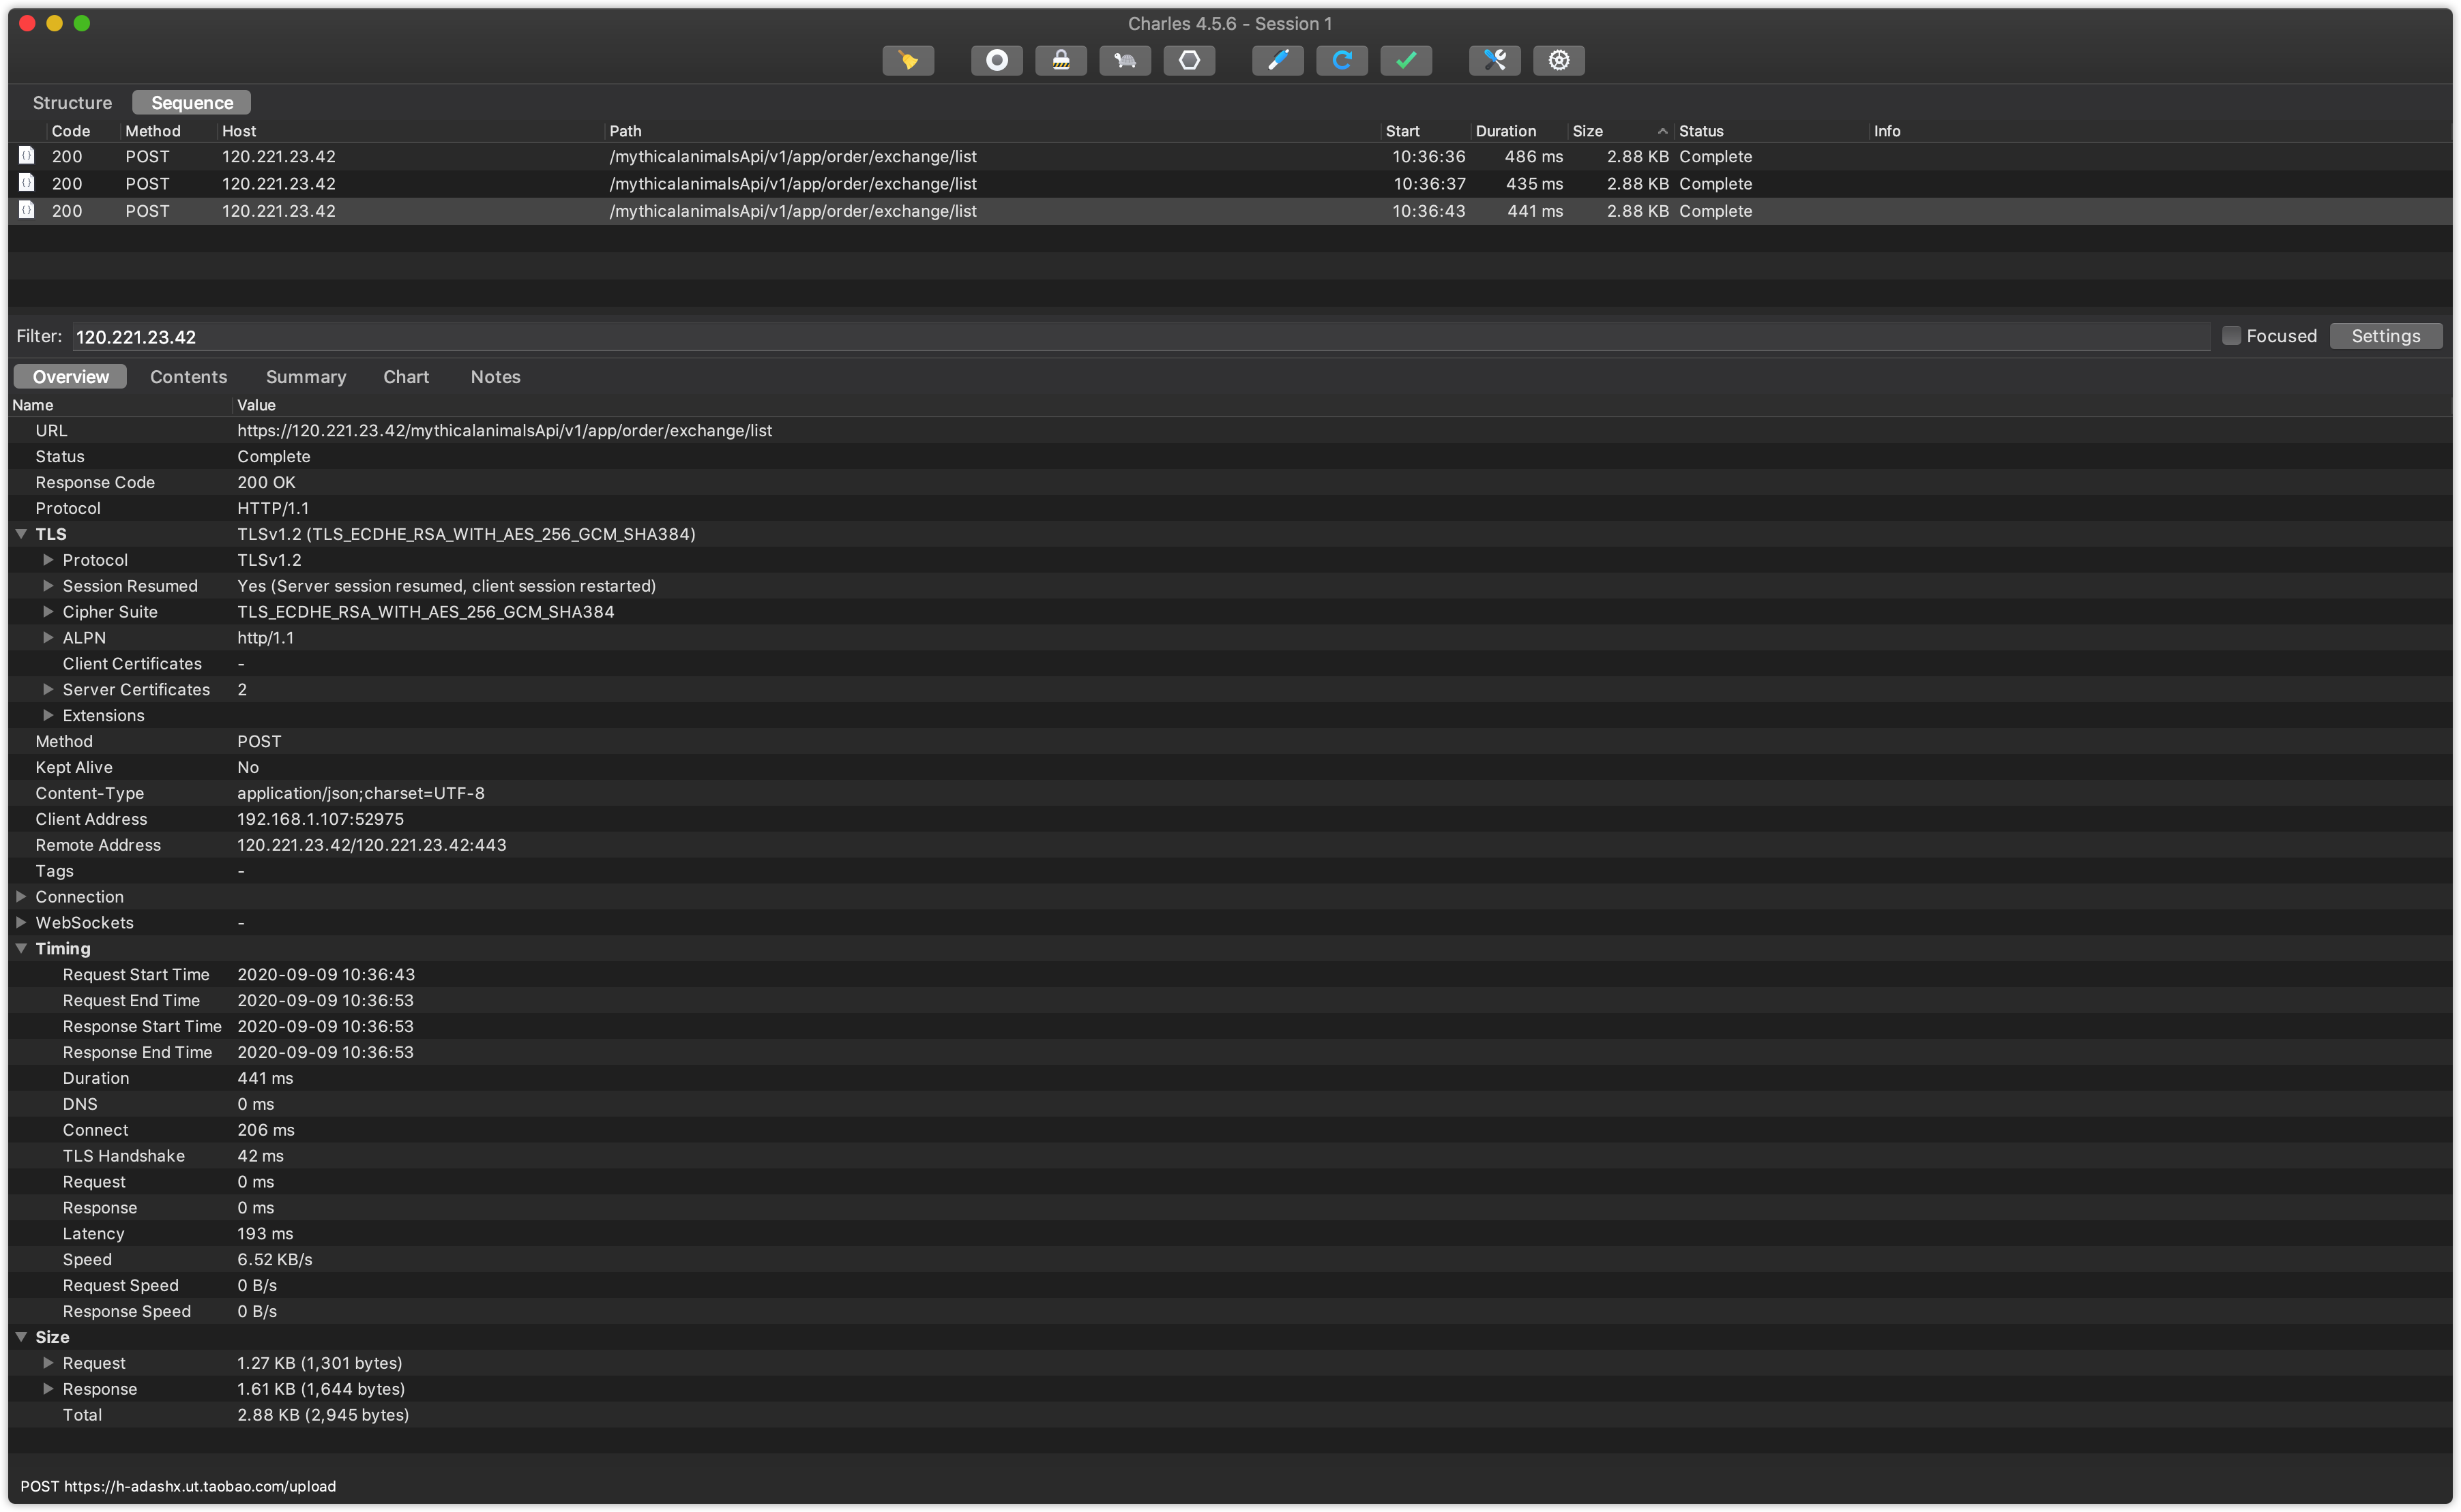Open the Chart tab
The height and width of the screenshot is (1512, 2461).
(x=405, y=377)
